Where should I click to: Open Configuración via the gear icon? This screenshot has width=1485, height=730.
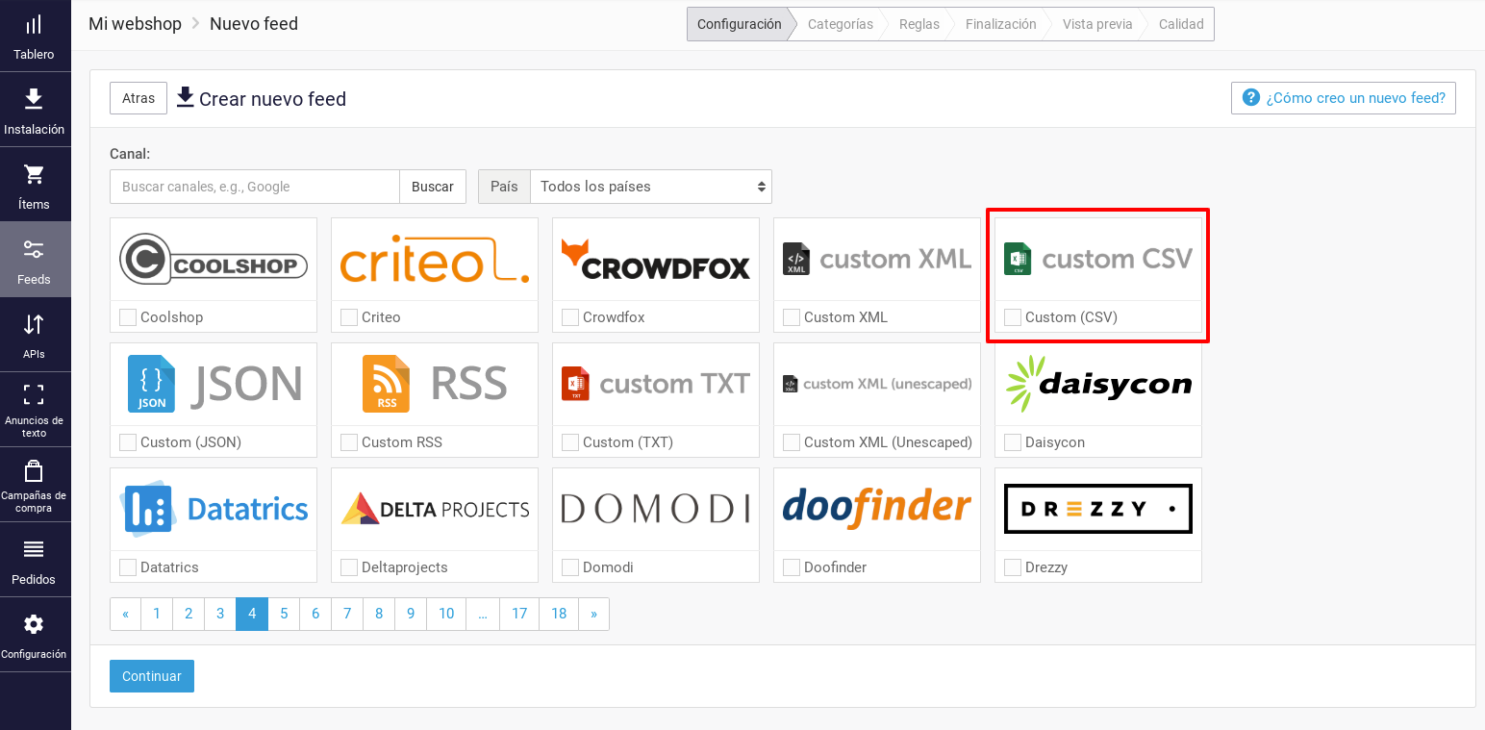pos(35,634)
